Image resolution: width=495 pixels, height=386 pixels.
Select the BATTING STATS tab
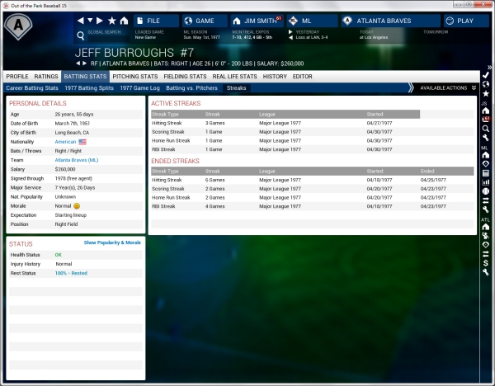coord(85,77)
